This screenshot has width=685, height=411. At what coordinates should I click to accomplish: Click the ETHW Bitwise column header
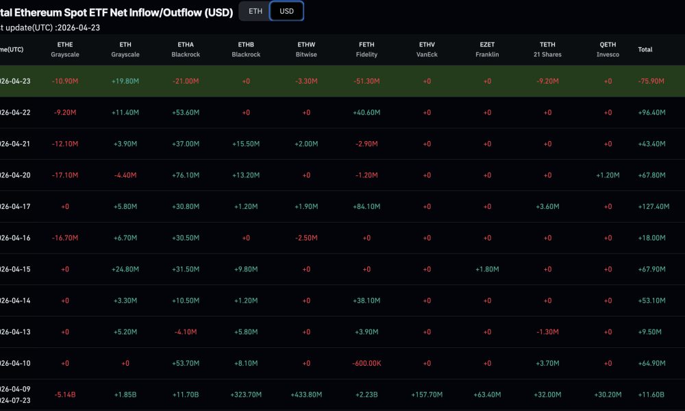coord(306,49)
